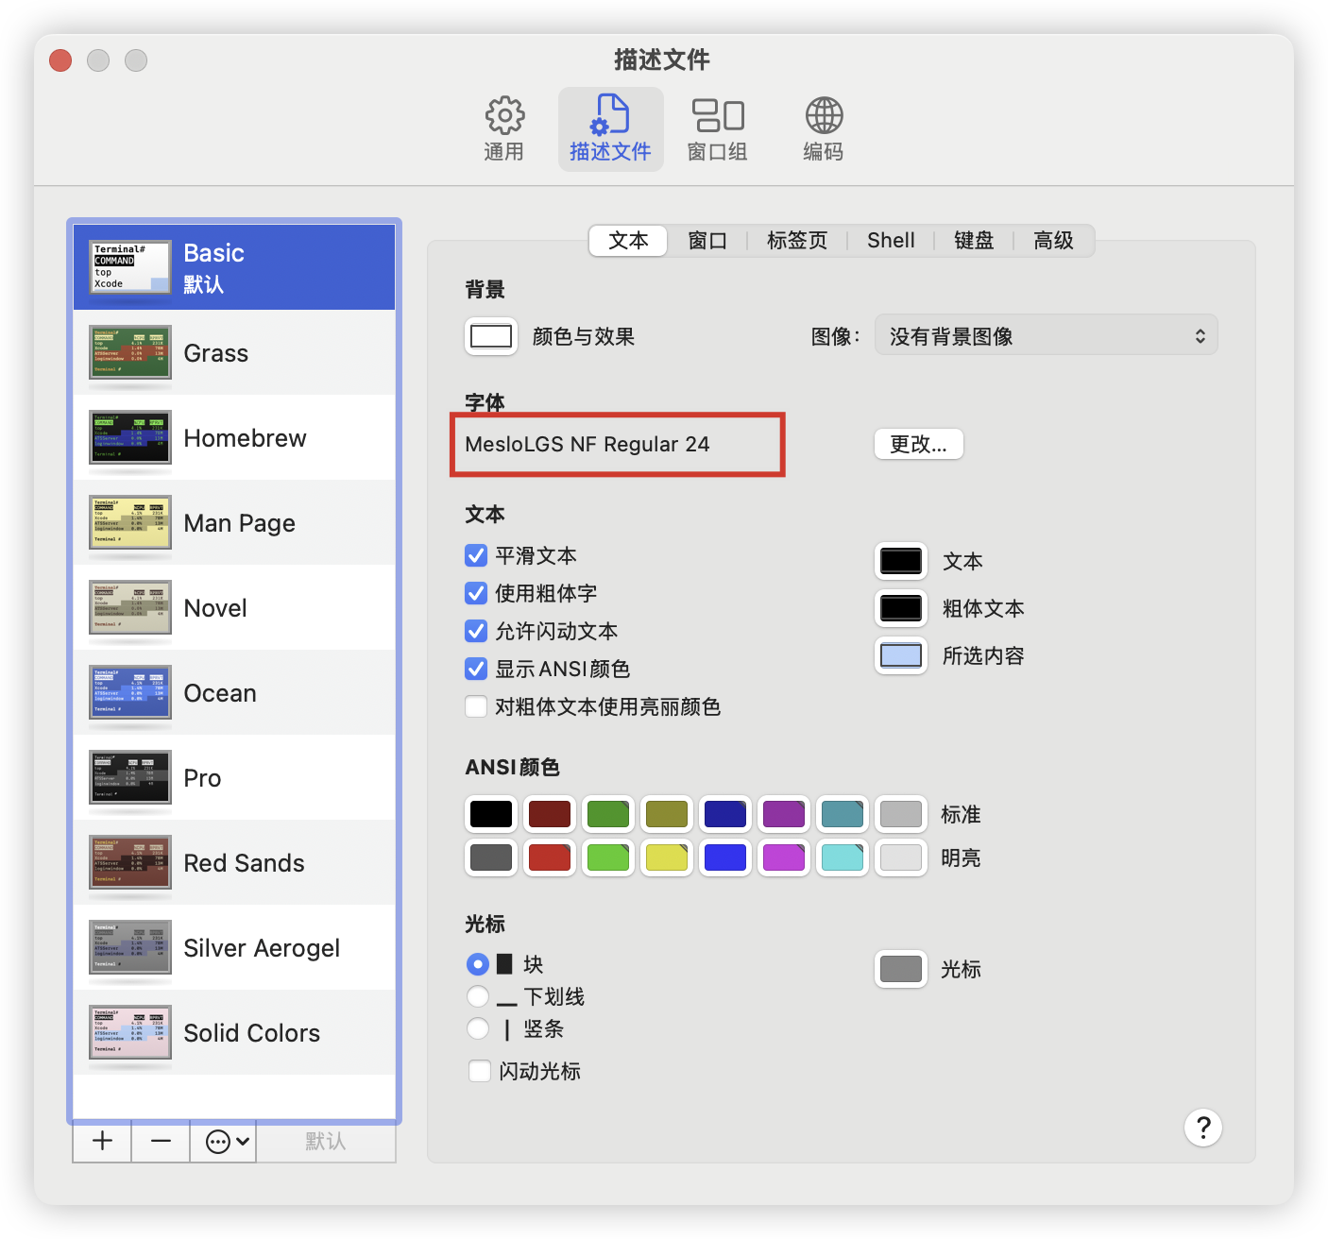This screenshot has width=1328, height=1239.
Task: Select the Homebrew profile thumbnail
Action: (130, 437)
